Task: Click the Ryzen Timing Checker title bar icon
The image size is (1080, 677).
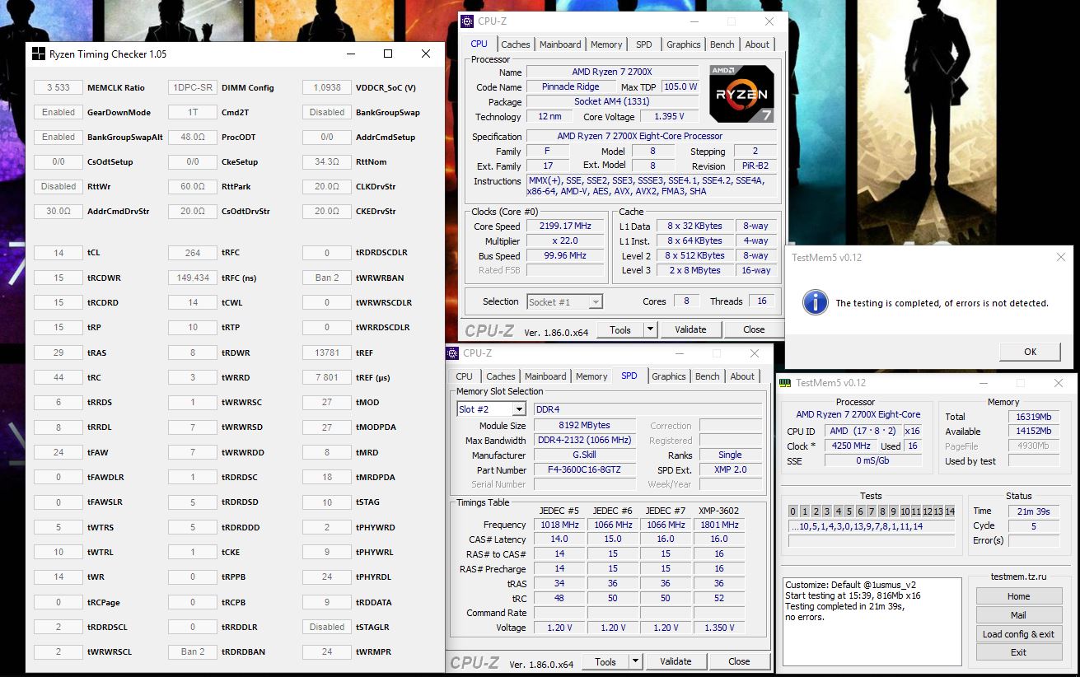Action: click(x=38, y=54)
